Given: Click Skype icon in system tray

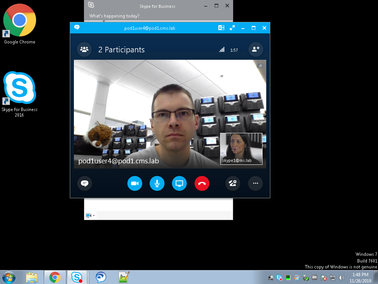Looking at the screenshot, I should coord(279,278).
